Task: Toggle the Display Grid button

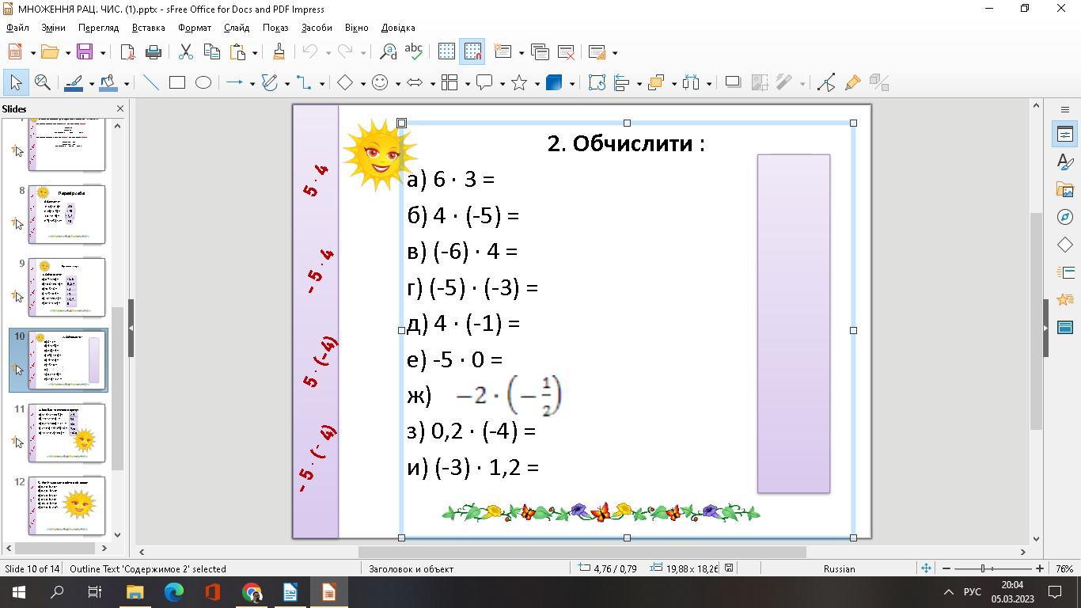Action: 446,52
